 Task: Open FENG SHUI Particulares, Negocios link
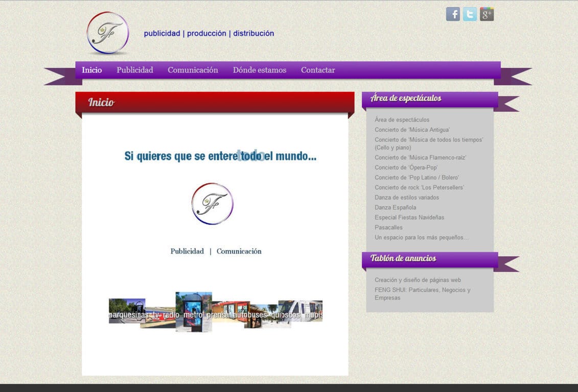pyautogui.click(x=423, y=293)
